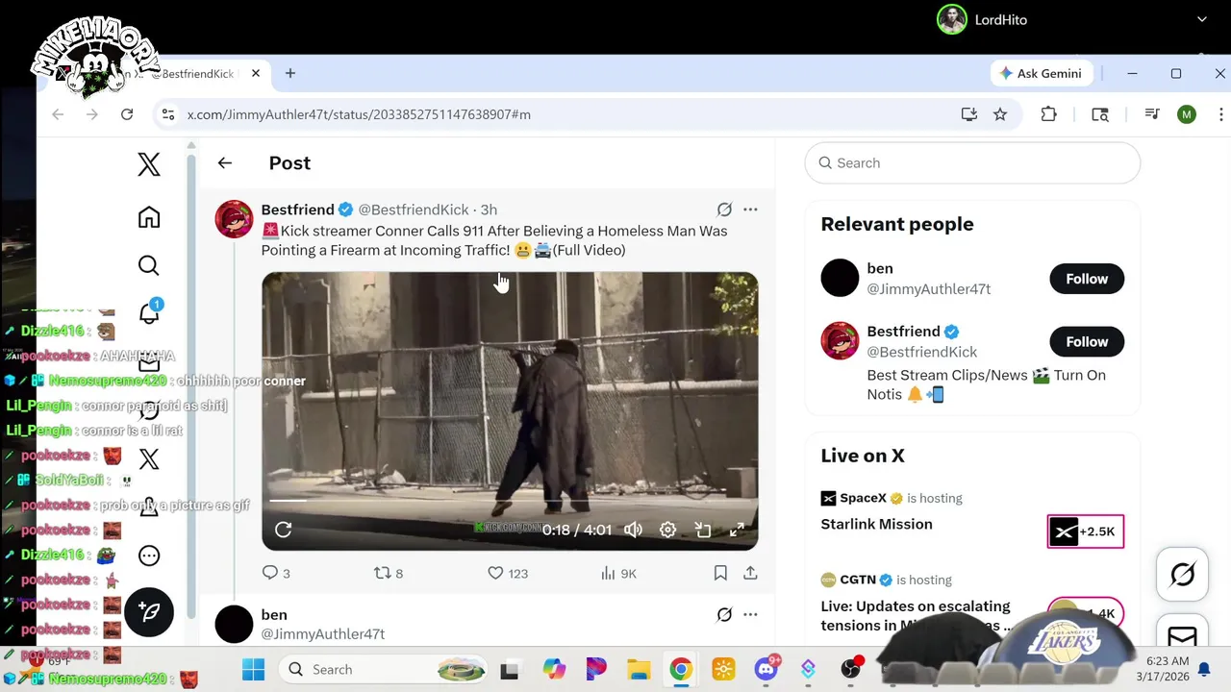Expand the LordHito dropdown chevron

tap(1201, 19)
